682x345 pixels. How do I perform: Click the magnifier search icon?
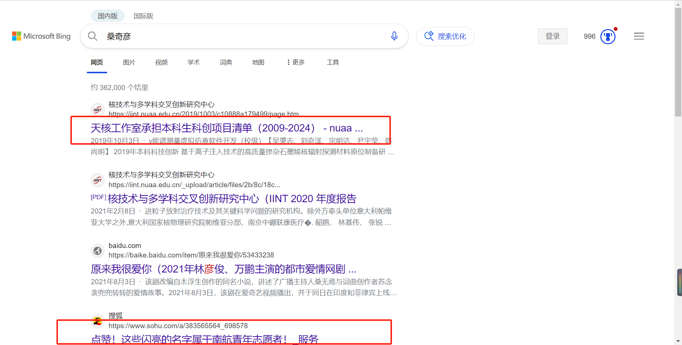(93, 36)
